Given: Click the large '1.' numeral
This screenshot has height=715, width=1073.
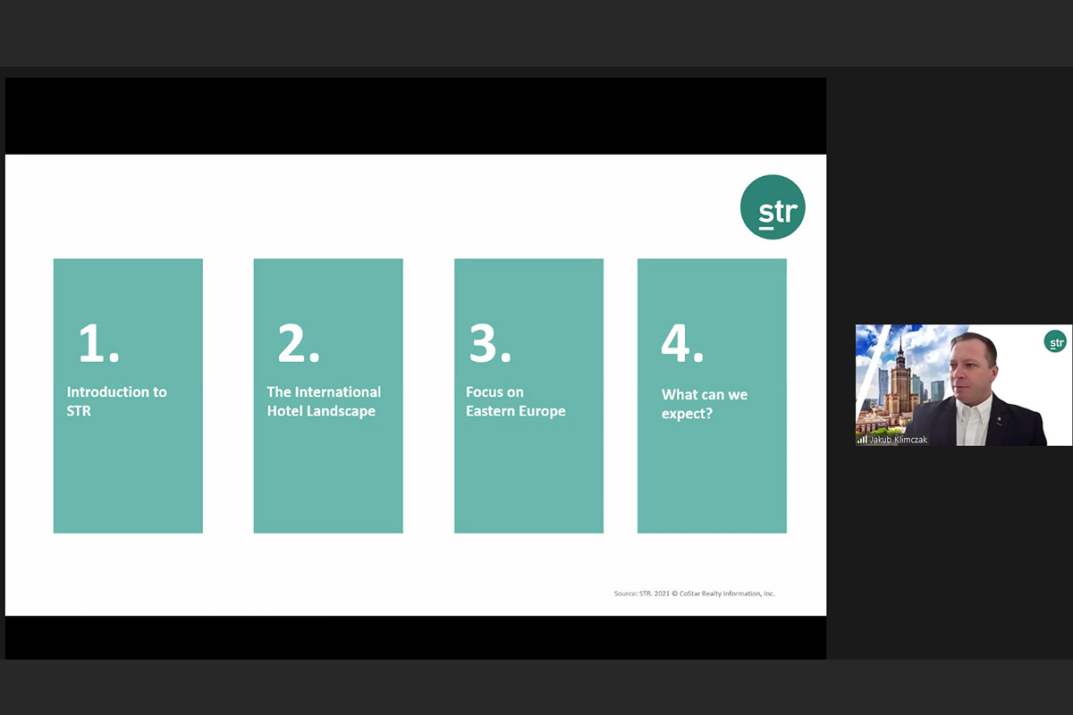Looking at the screenshot, I should tap(99, 343).
